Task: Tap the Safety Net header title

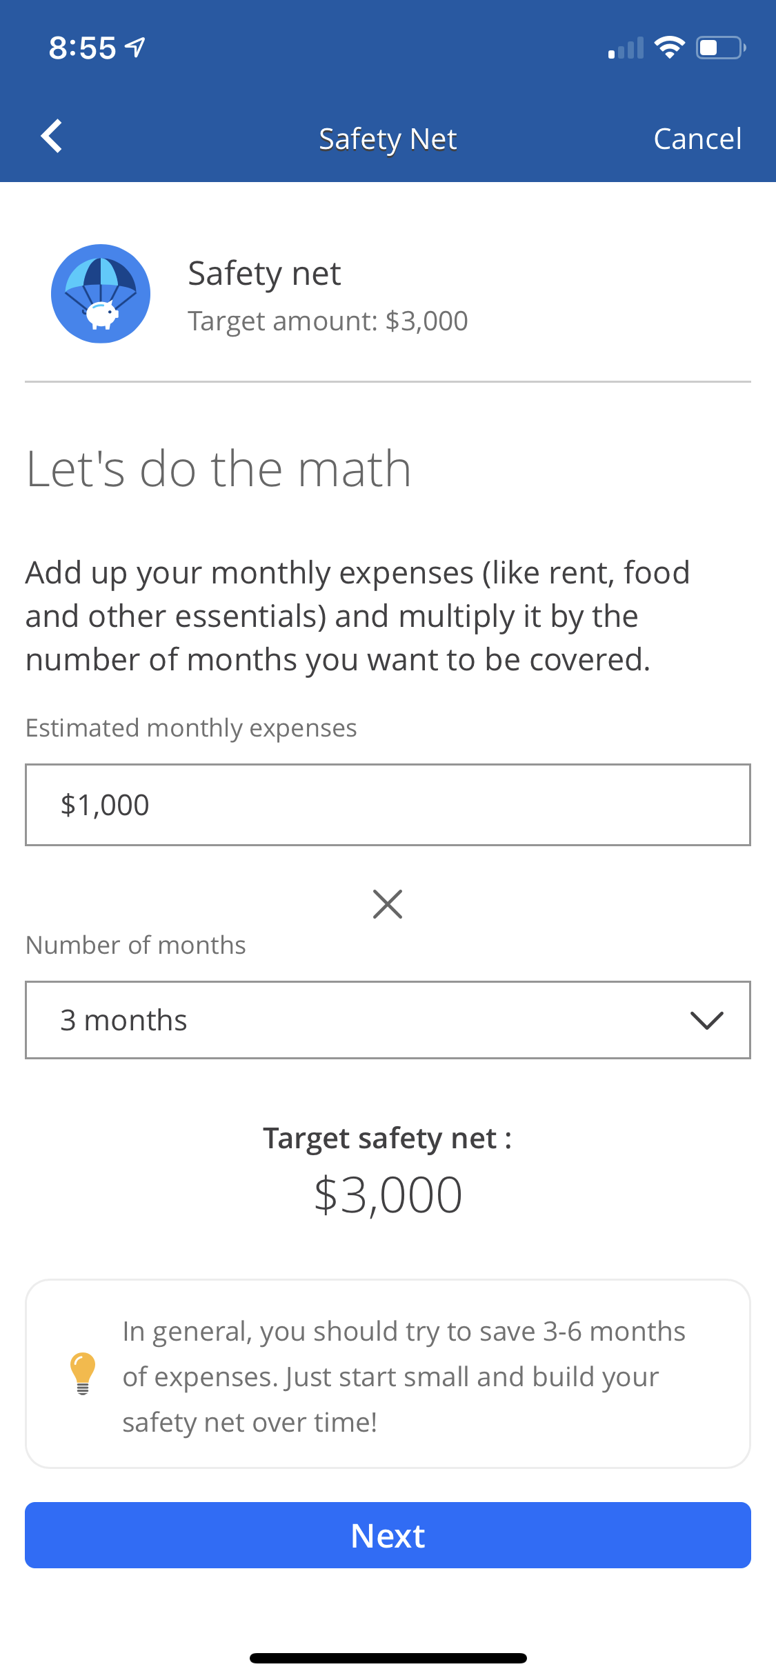Action: (x=388, y=139)
